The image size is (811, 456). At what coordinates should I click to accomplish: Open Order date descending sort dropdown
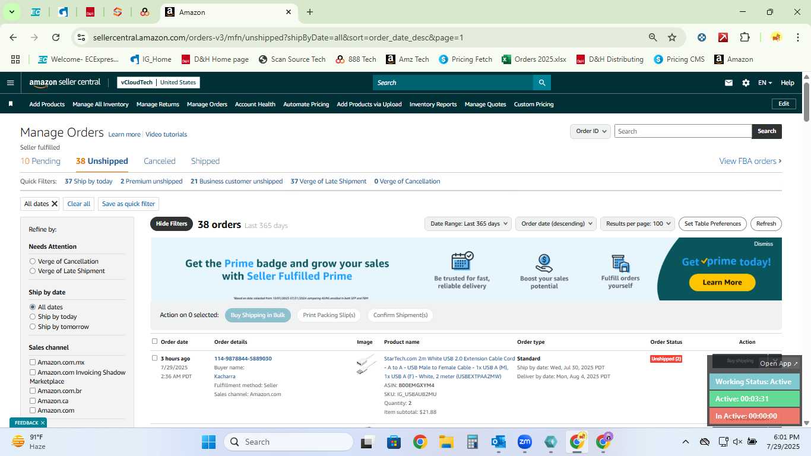(x=556, y=224)
